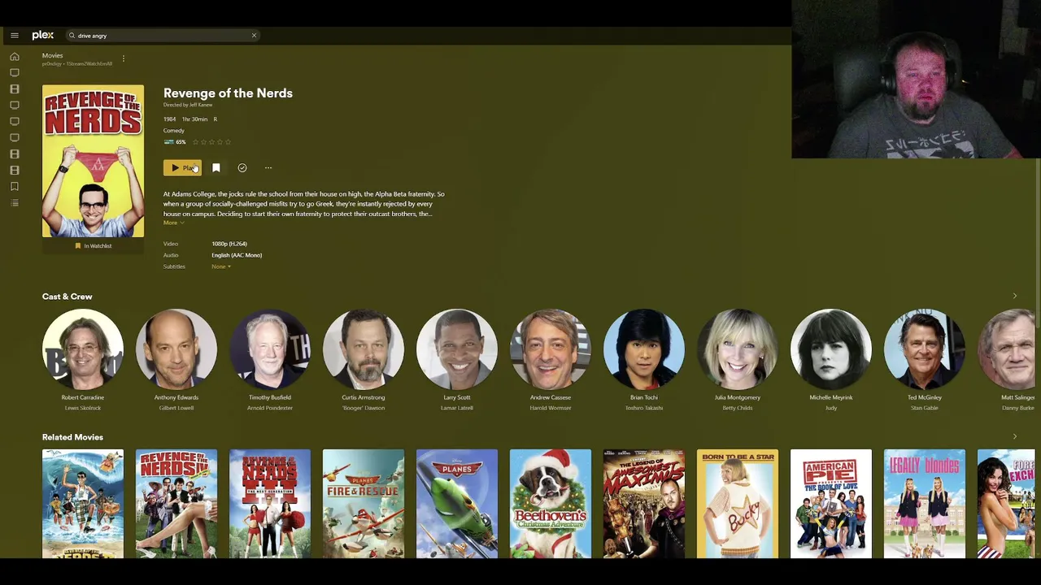Image resolution: width=1041 pixels, height=585 pixels.
Task: Expand the summary using More
Action: pos(172,223)
